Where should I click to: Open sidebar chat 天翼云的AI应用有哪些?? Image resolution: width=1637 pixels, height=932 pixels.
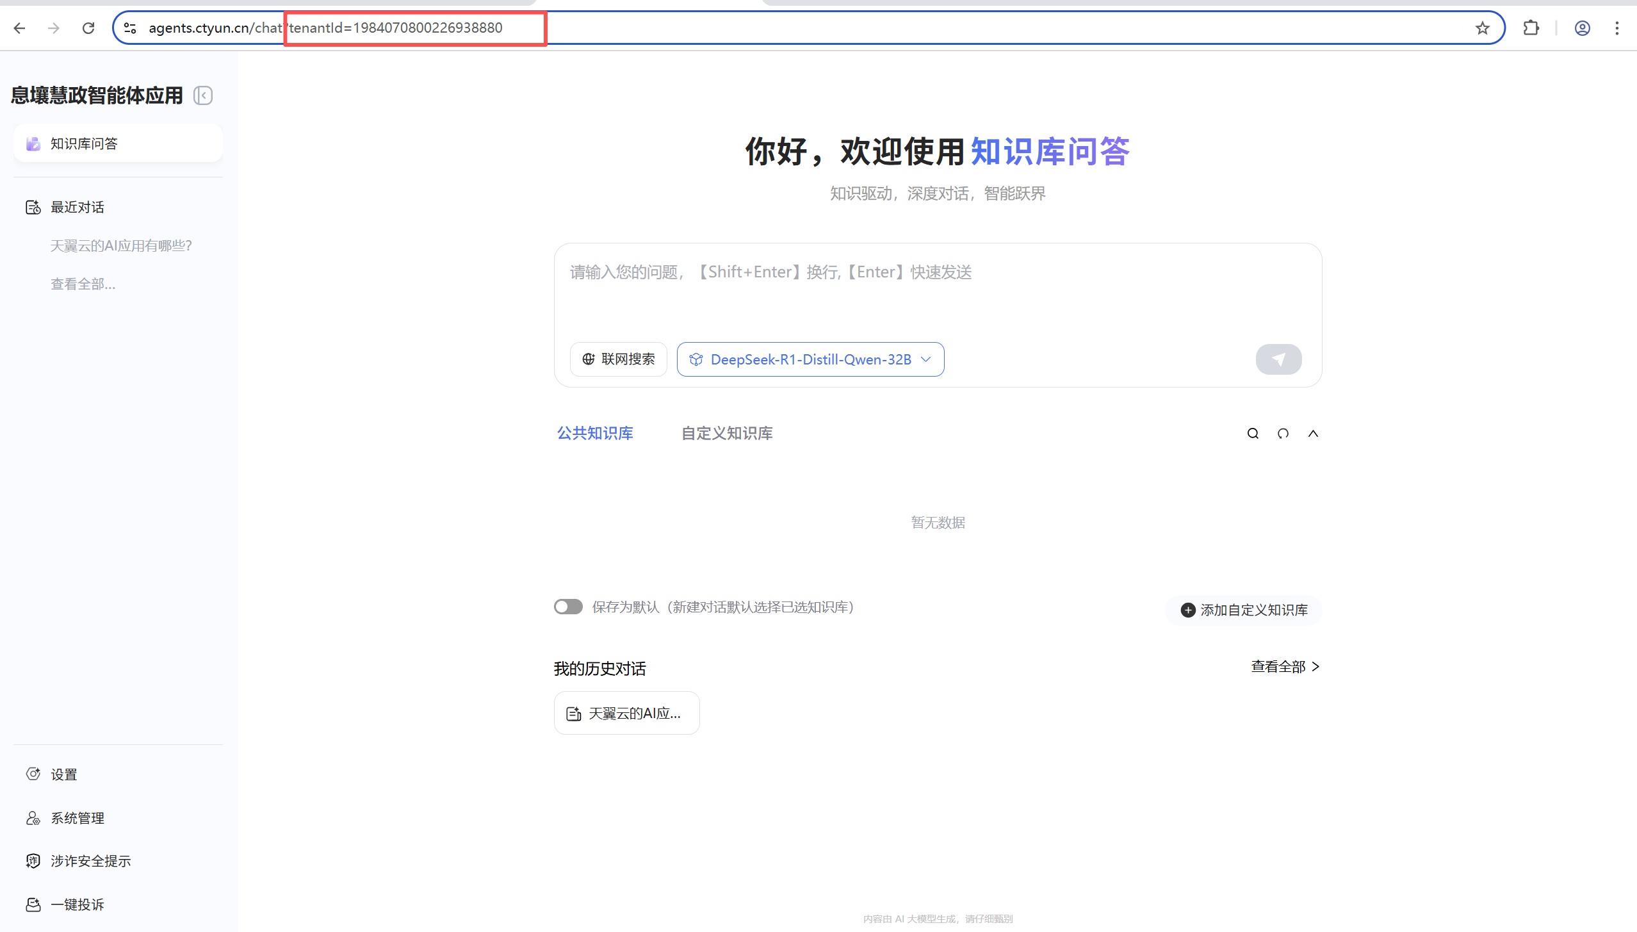click(121, 246)
